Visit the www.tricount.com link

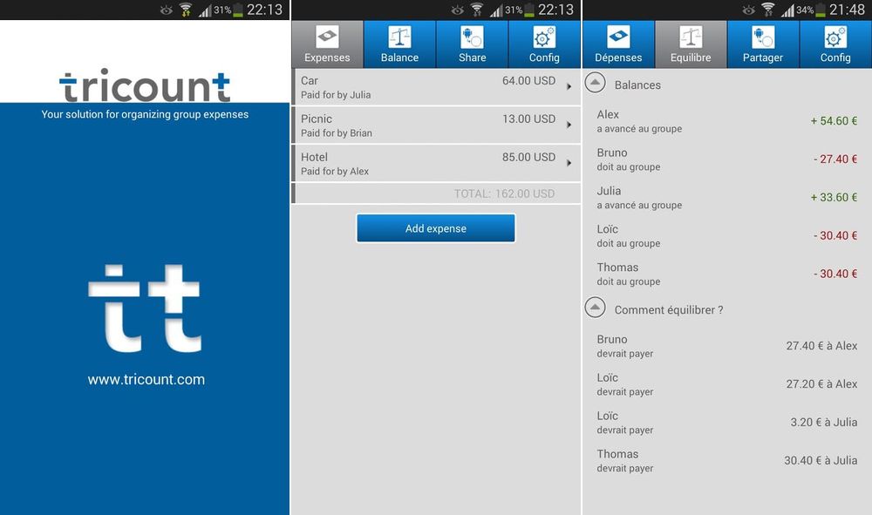pos(146,379)
